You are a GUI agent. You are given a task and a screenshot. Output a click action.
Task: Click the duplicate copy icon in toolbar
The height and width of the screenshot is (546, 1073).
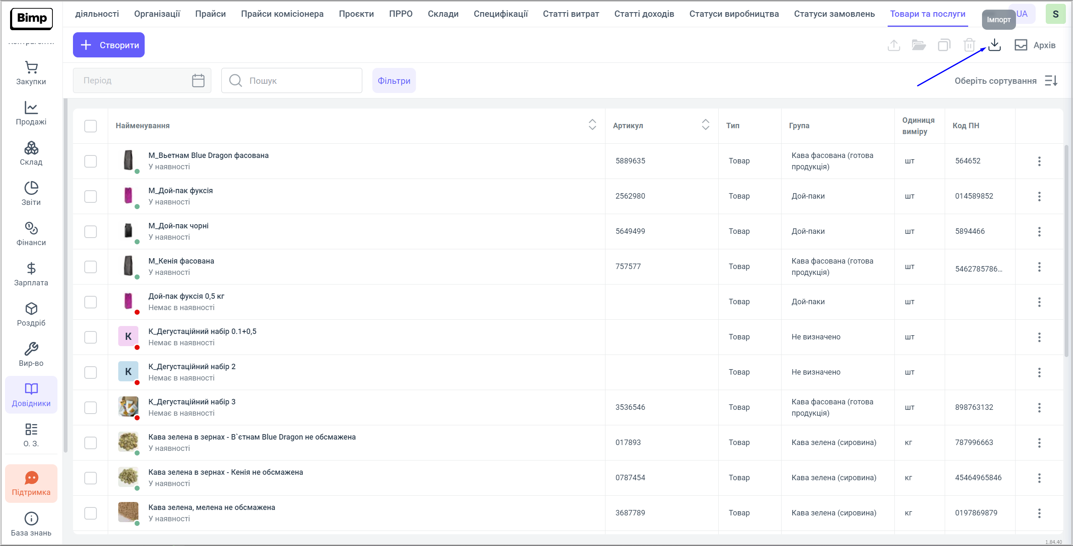(944, 45)
